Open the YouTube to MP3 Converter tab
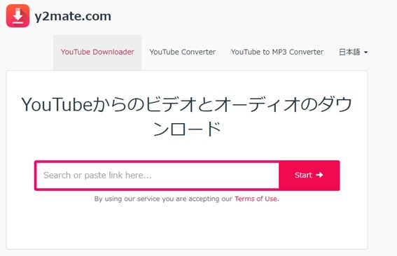Viewport: 397px width, 256px height. 277,52
